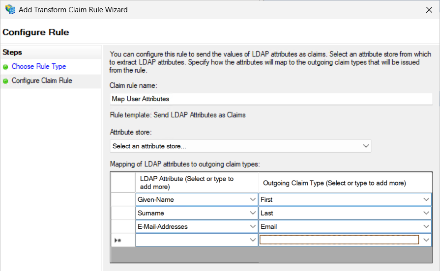
Task: Open the empty outgoing claim type dropdown arrow
Action: point(426,240)
